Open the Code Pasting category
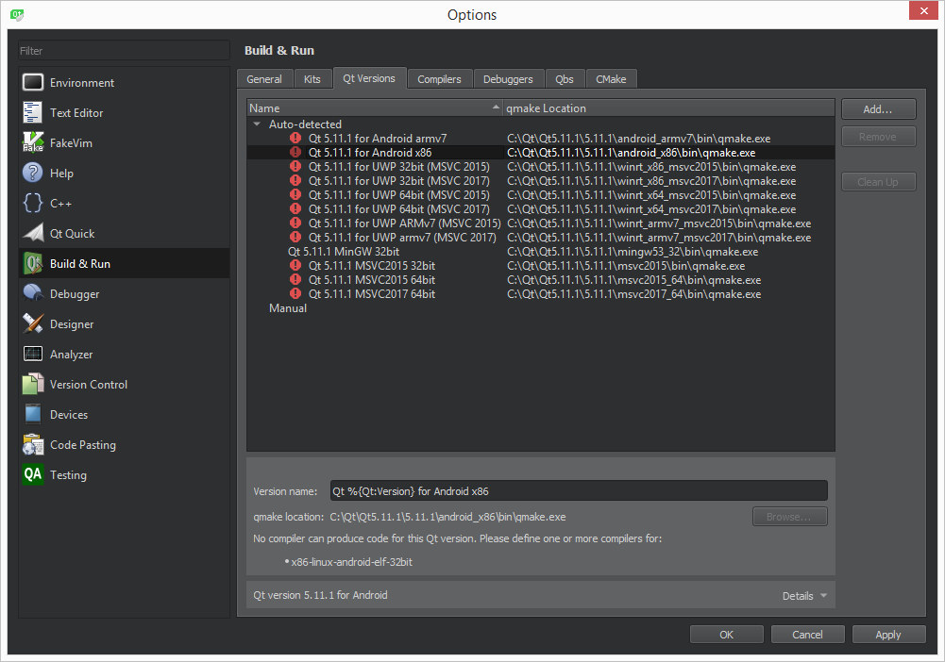Viewport: 945px width, 662px height. [x=83, y=445]
